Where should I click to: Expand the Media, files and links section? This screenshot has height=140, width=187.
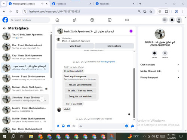tap(160, 71)
